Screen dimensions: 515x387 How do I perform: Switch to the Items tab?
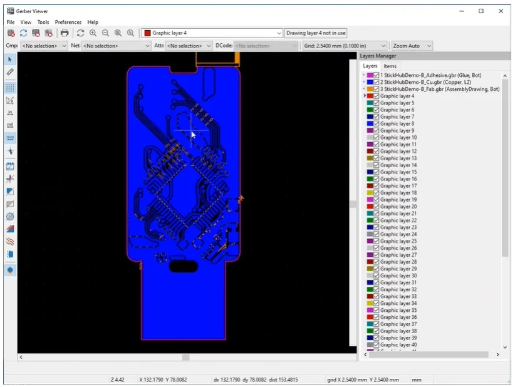point(390,66)
